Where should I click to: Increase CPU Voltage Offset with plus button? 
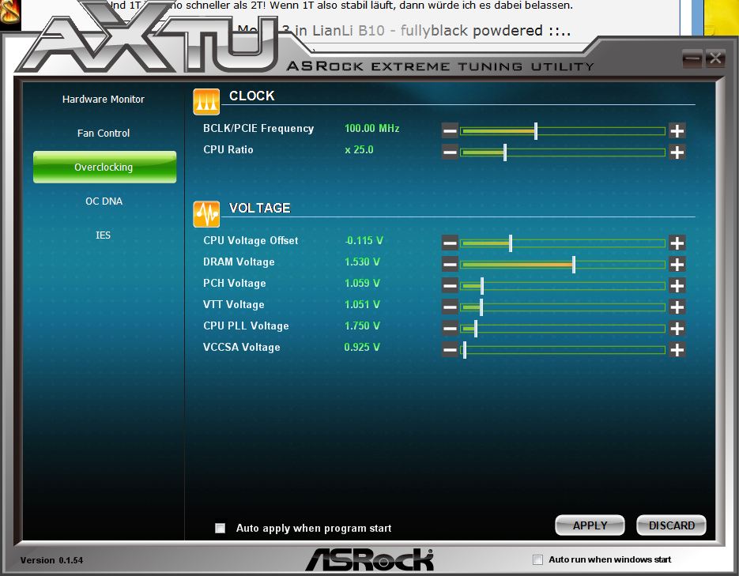[x=677, y=243]
